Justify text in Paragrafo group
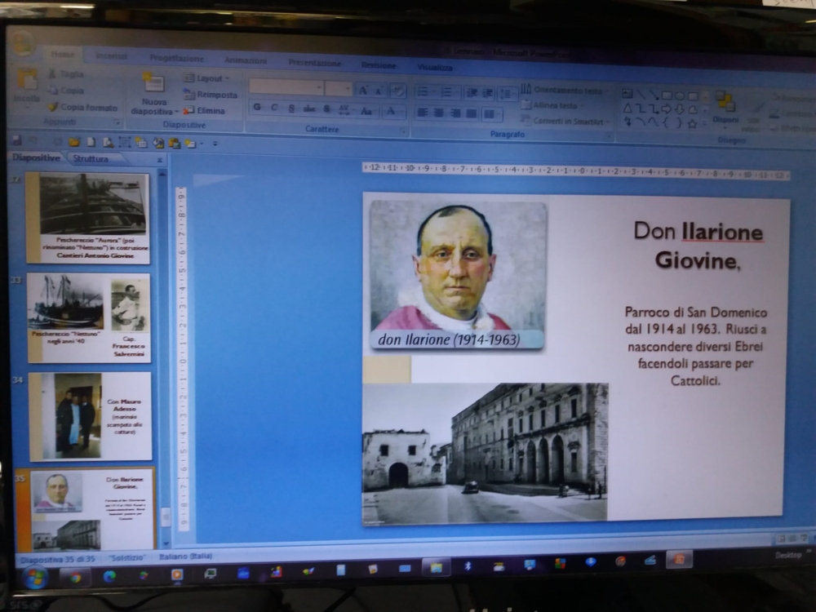Screen dimensions: 816x612 472,113
